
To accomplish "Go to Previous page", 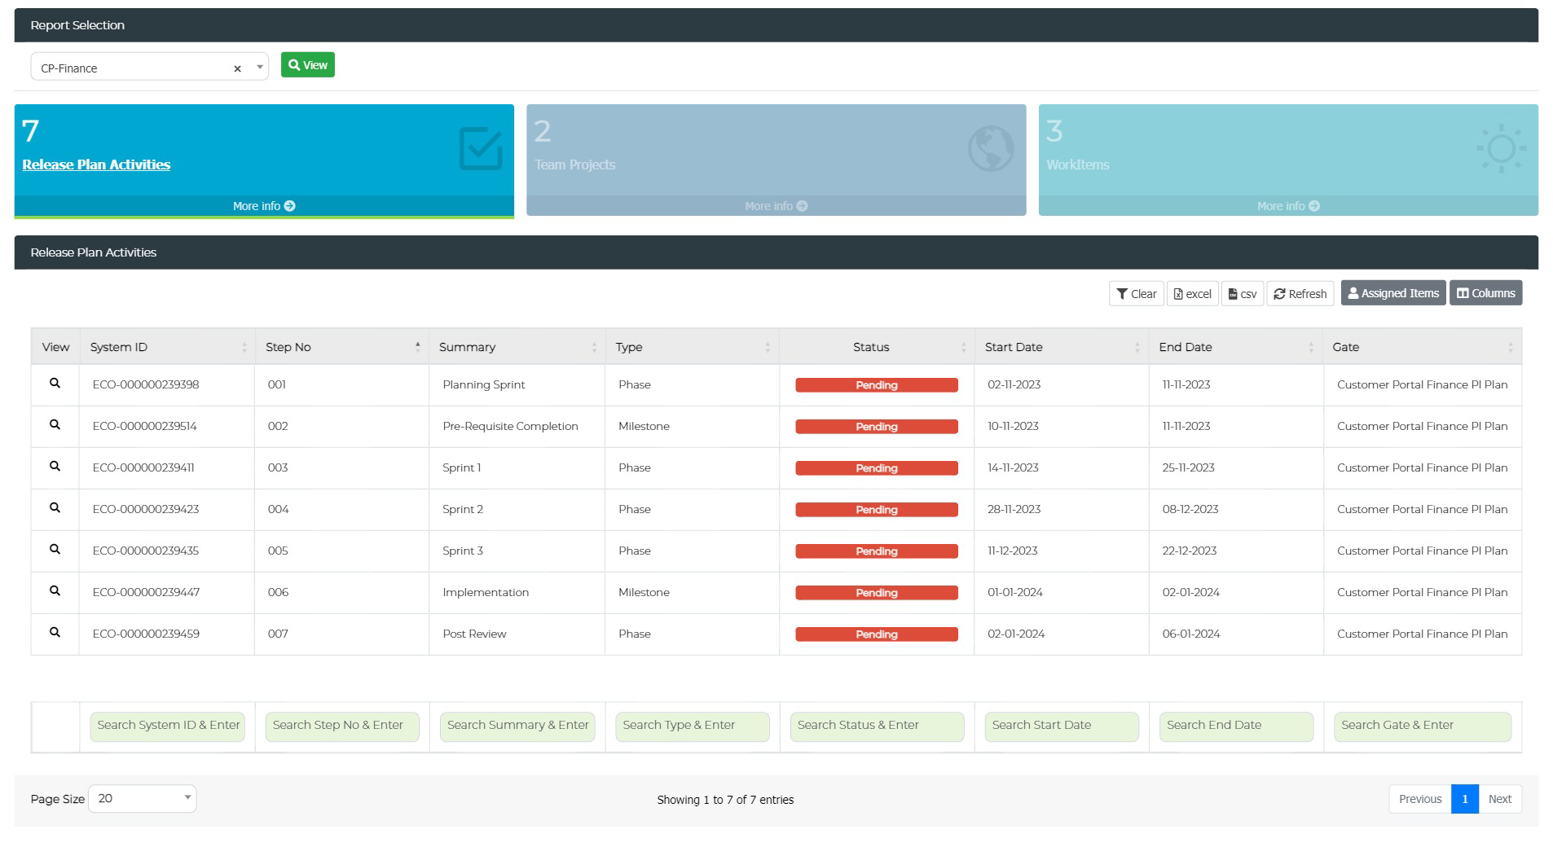I will coord(1419,799).
